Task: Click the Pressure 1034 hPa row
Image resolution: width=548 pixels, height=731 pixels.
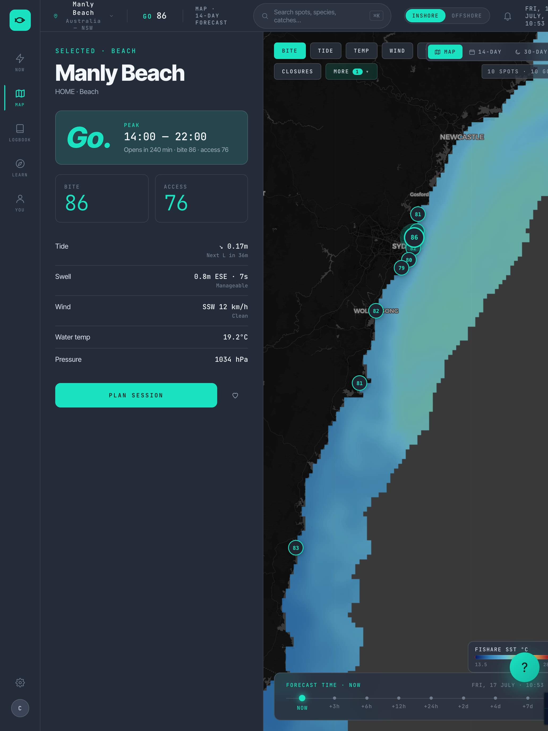Action: tap(152, 359)
